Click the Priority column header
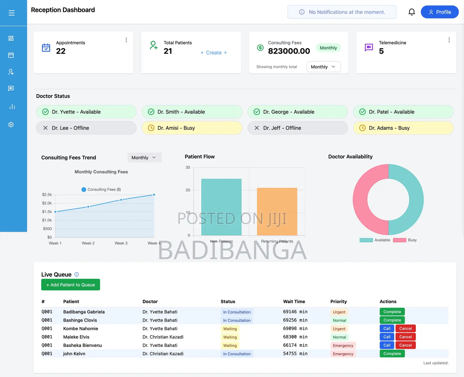This screenshot has height=377, width=464. [x=338, y=301]
